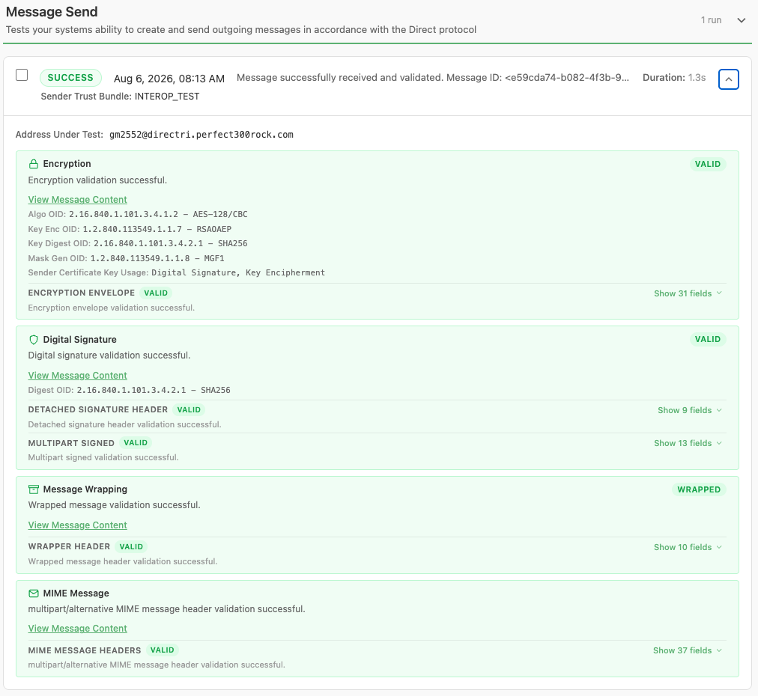Image resolution: width=758 pixels, height=696 pixels.
Task: Tick the checkbox next to SUCCESS run
Action: [22, 75]
